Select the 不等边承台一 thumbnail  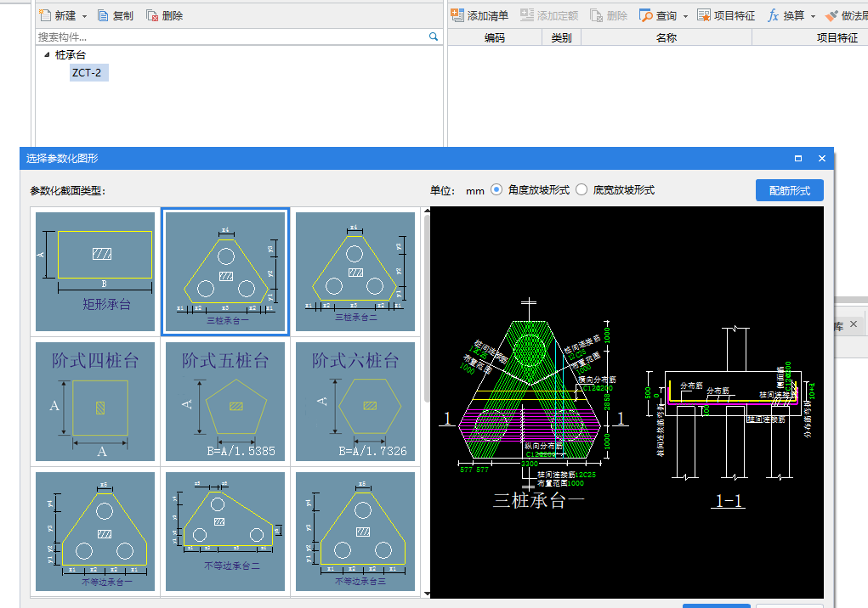pyautogui.click(x=95, y=532)
